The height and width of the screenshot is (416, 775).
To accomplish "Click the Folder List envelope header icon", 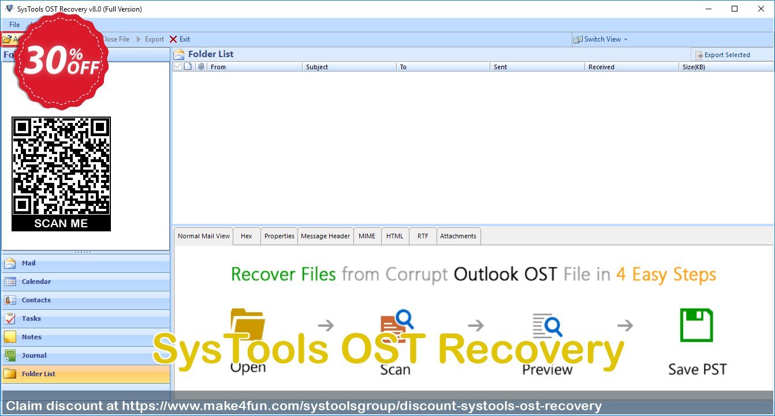I will (x=179, y=54).
